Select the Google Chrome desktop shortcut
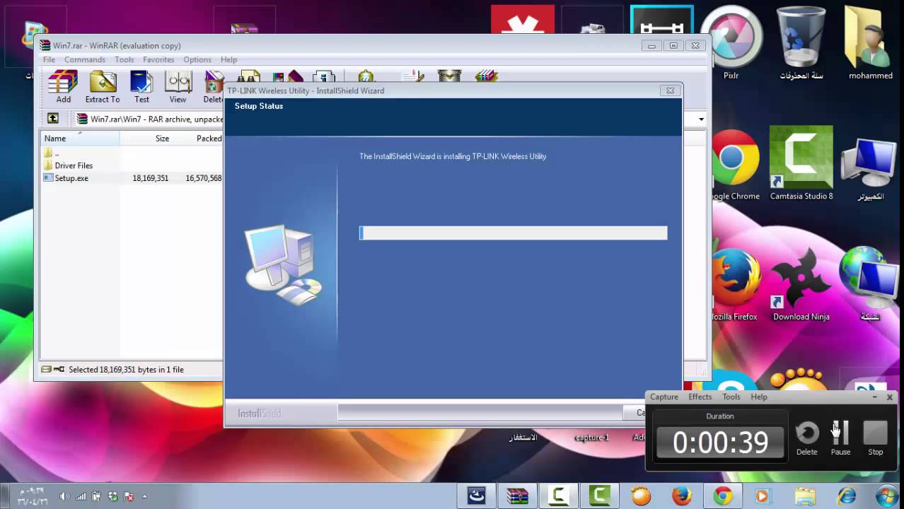The height and width of the screenshot is (509, 904). 734,164
